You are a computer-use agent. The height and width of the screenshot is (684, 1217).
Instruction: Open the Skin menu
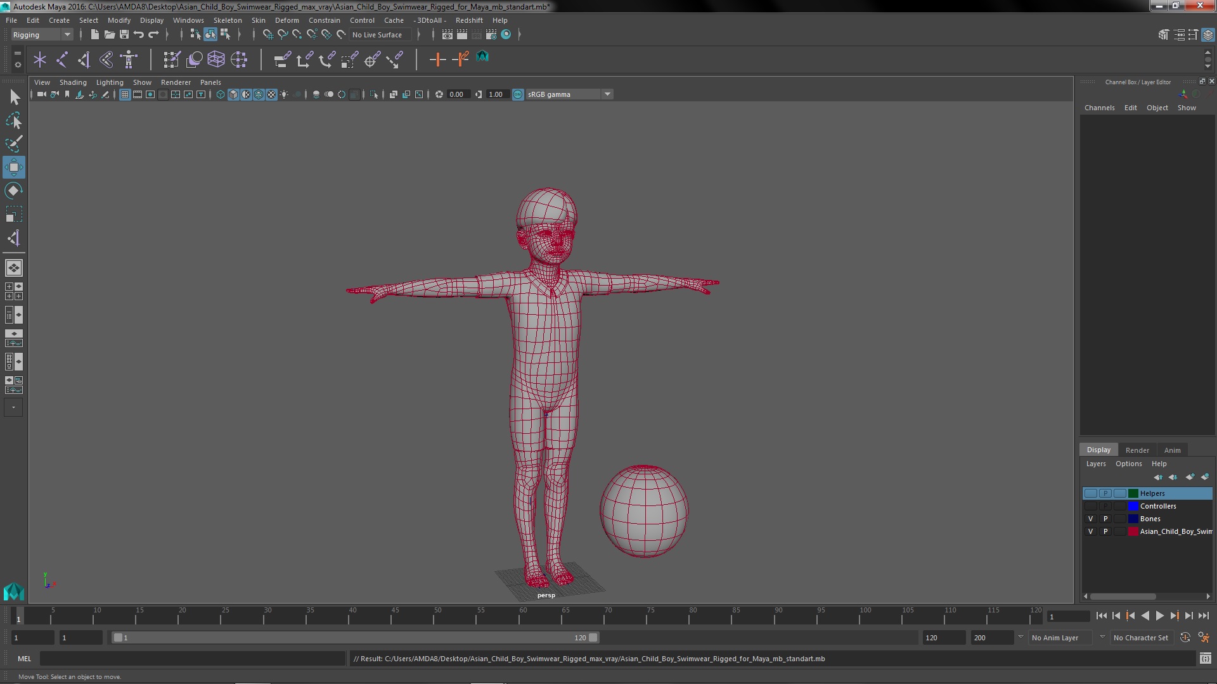coord(259,20)
